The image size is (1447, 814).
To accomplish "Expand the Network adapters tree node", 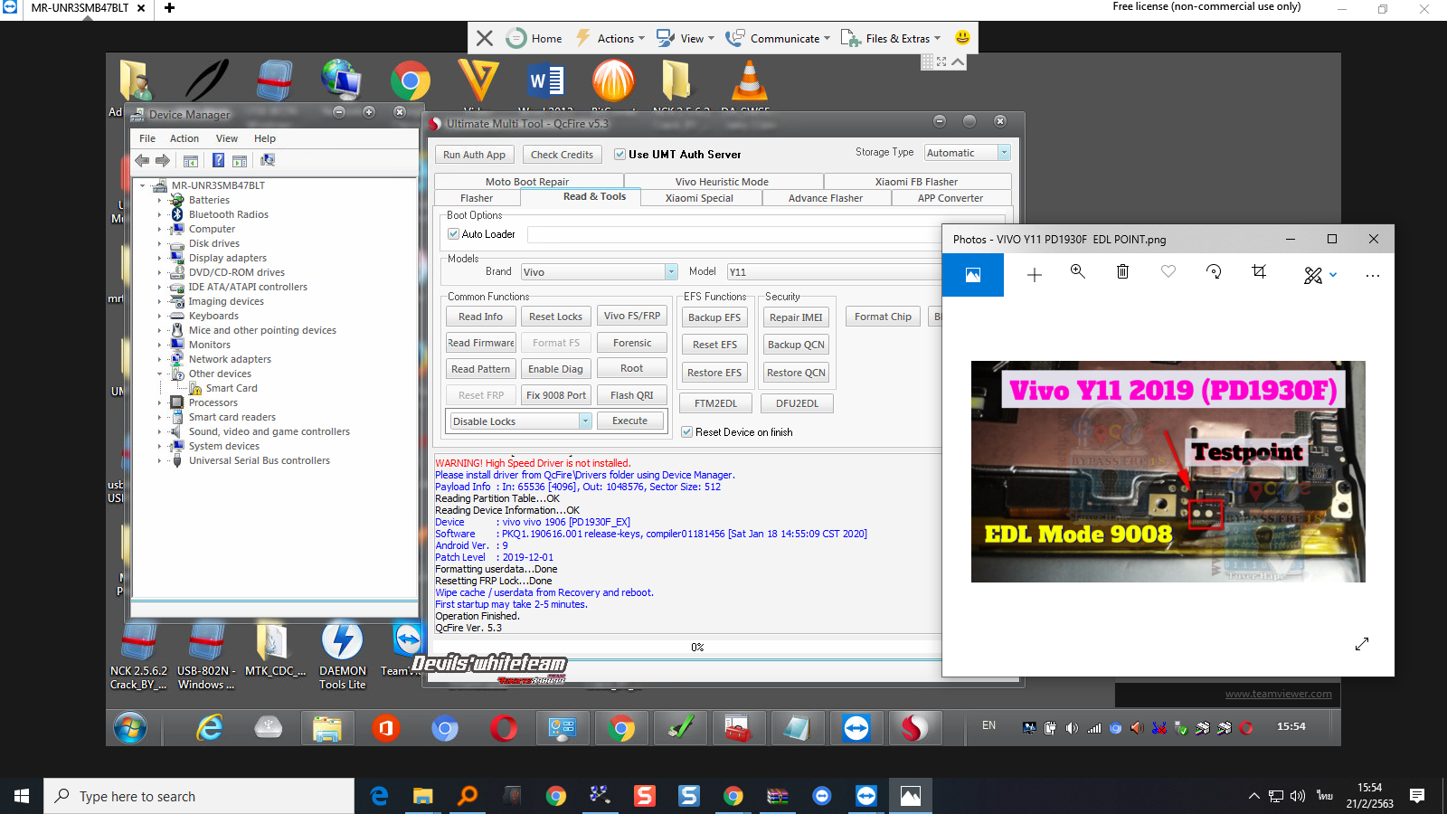I will [x=159, y=359].
